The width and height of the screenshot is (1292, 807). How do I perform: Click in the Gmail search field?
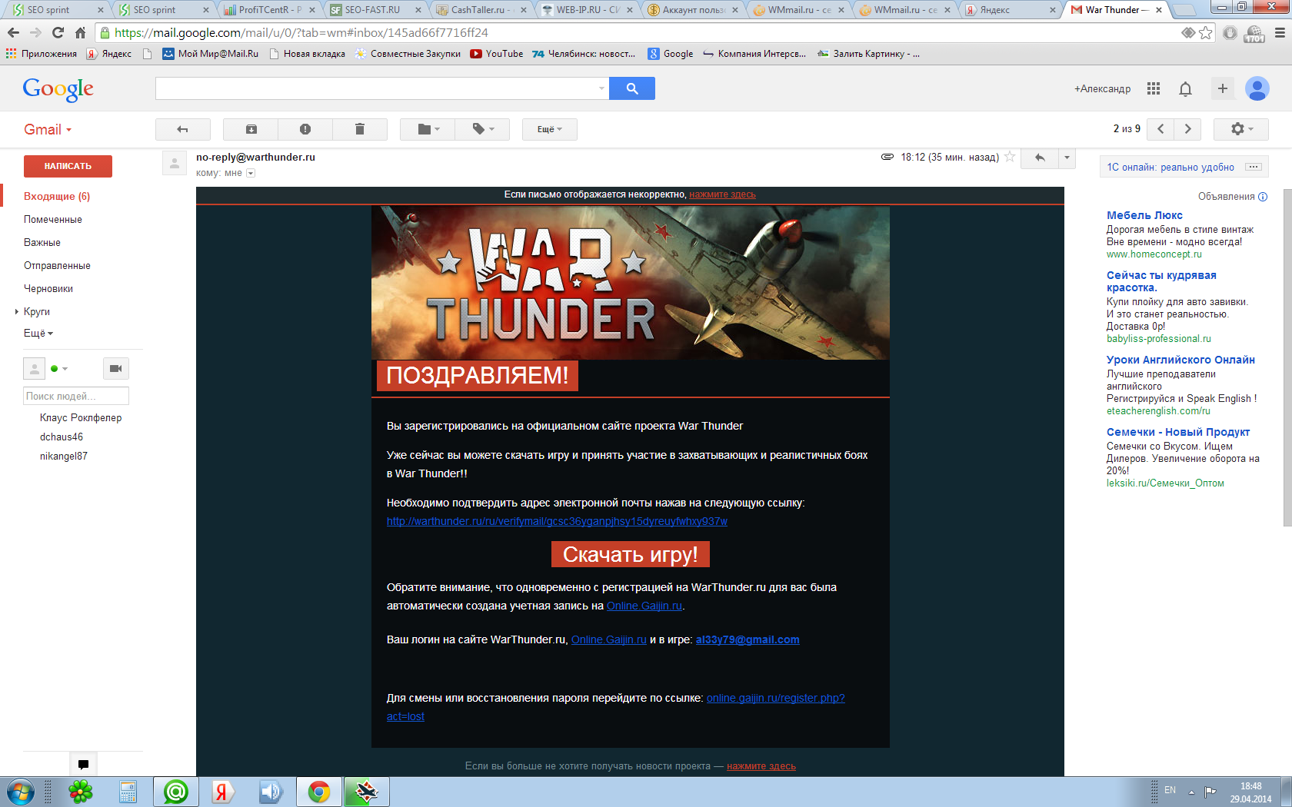coord(376,88)
